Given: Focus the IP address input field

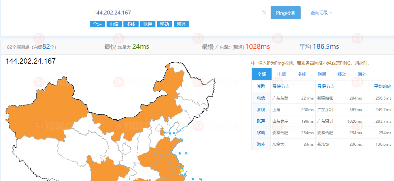Looking at the screenshot, I should click(x=180, y=13).
